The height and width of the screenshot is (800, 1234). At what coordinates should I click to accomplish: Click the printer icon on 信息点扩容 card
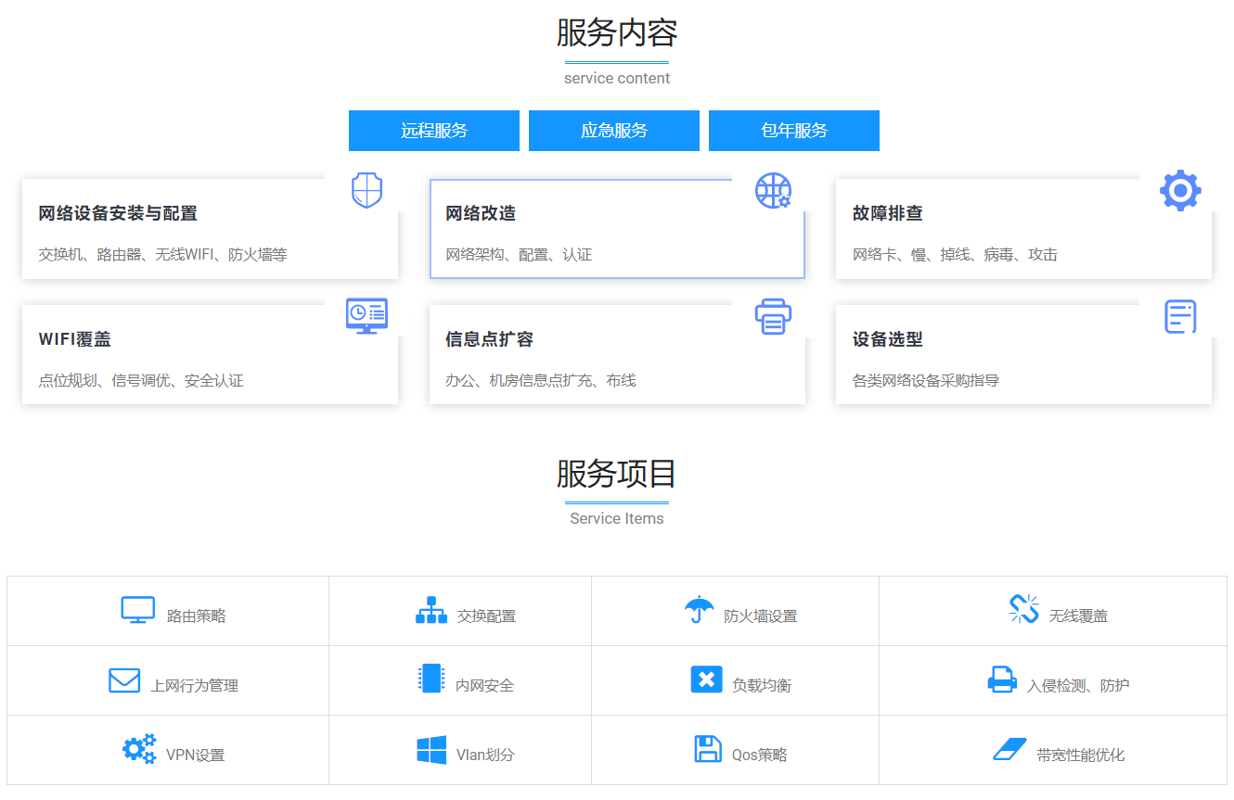point(773,316)
